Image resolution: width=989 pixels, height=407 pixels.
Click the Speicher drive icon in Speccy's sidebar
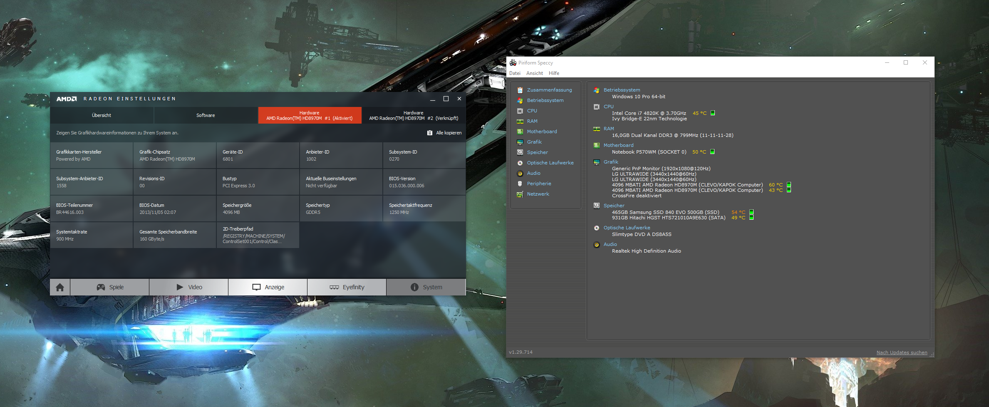[520, 152]
